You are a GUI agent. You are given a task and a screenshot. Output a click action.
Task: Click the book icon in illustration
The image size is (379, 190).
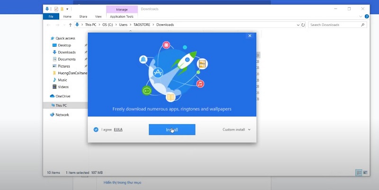pos(171,97)
